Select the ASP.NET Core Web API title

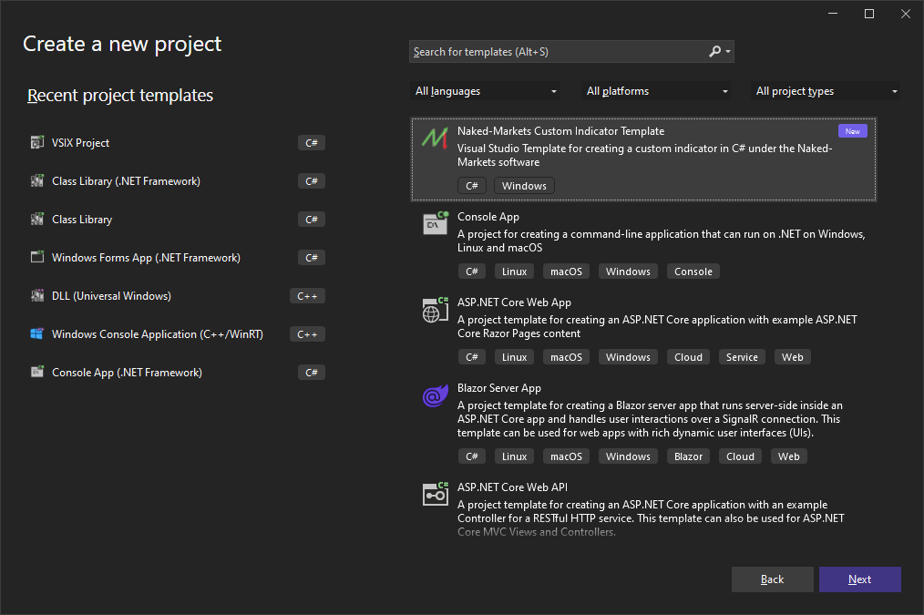[x=512, y=487]
